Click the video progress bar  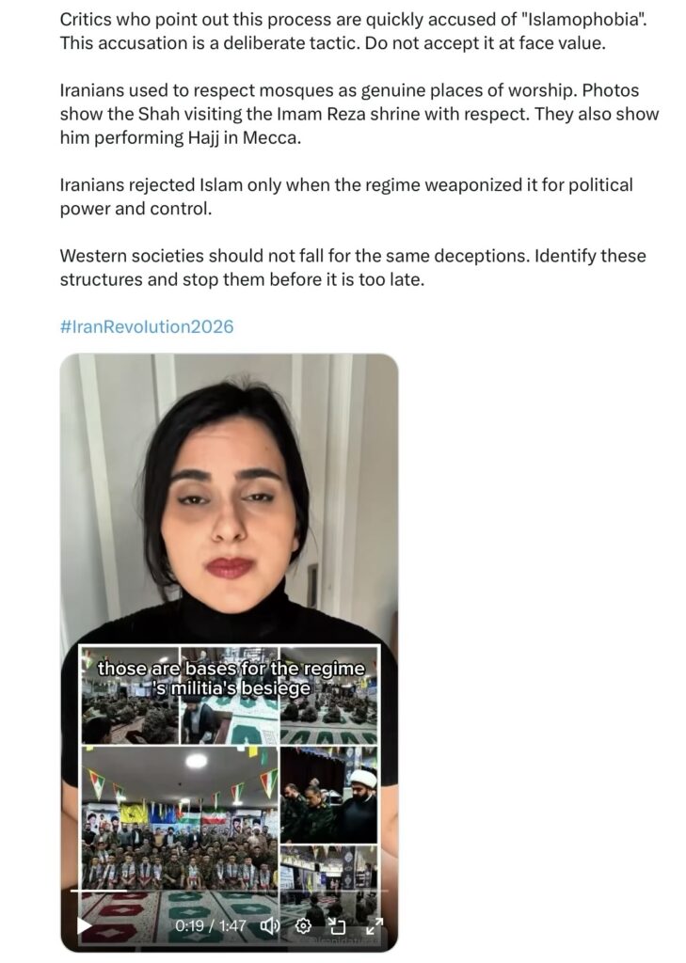point(230,891)
